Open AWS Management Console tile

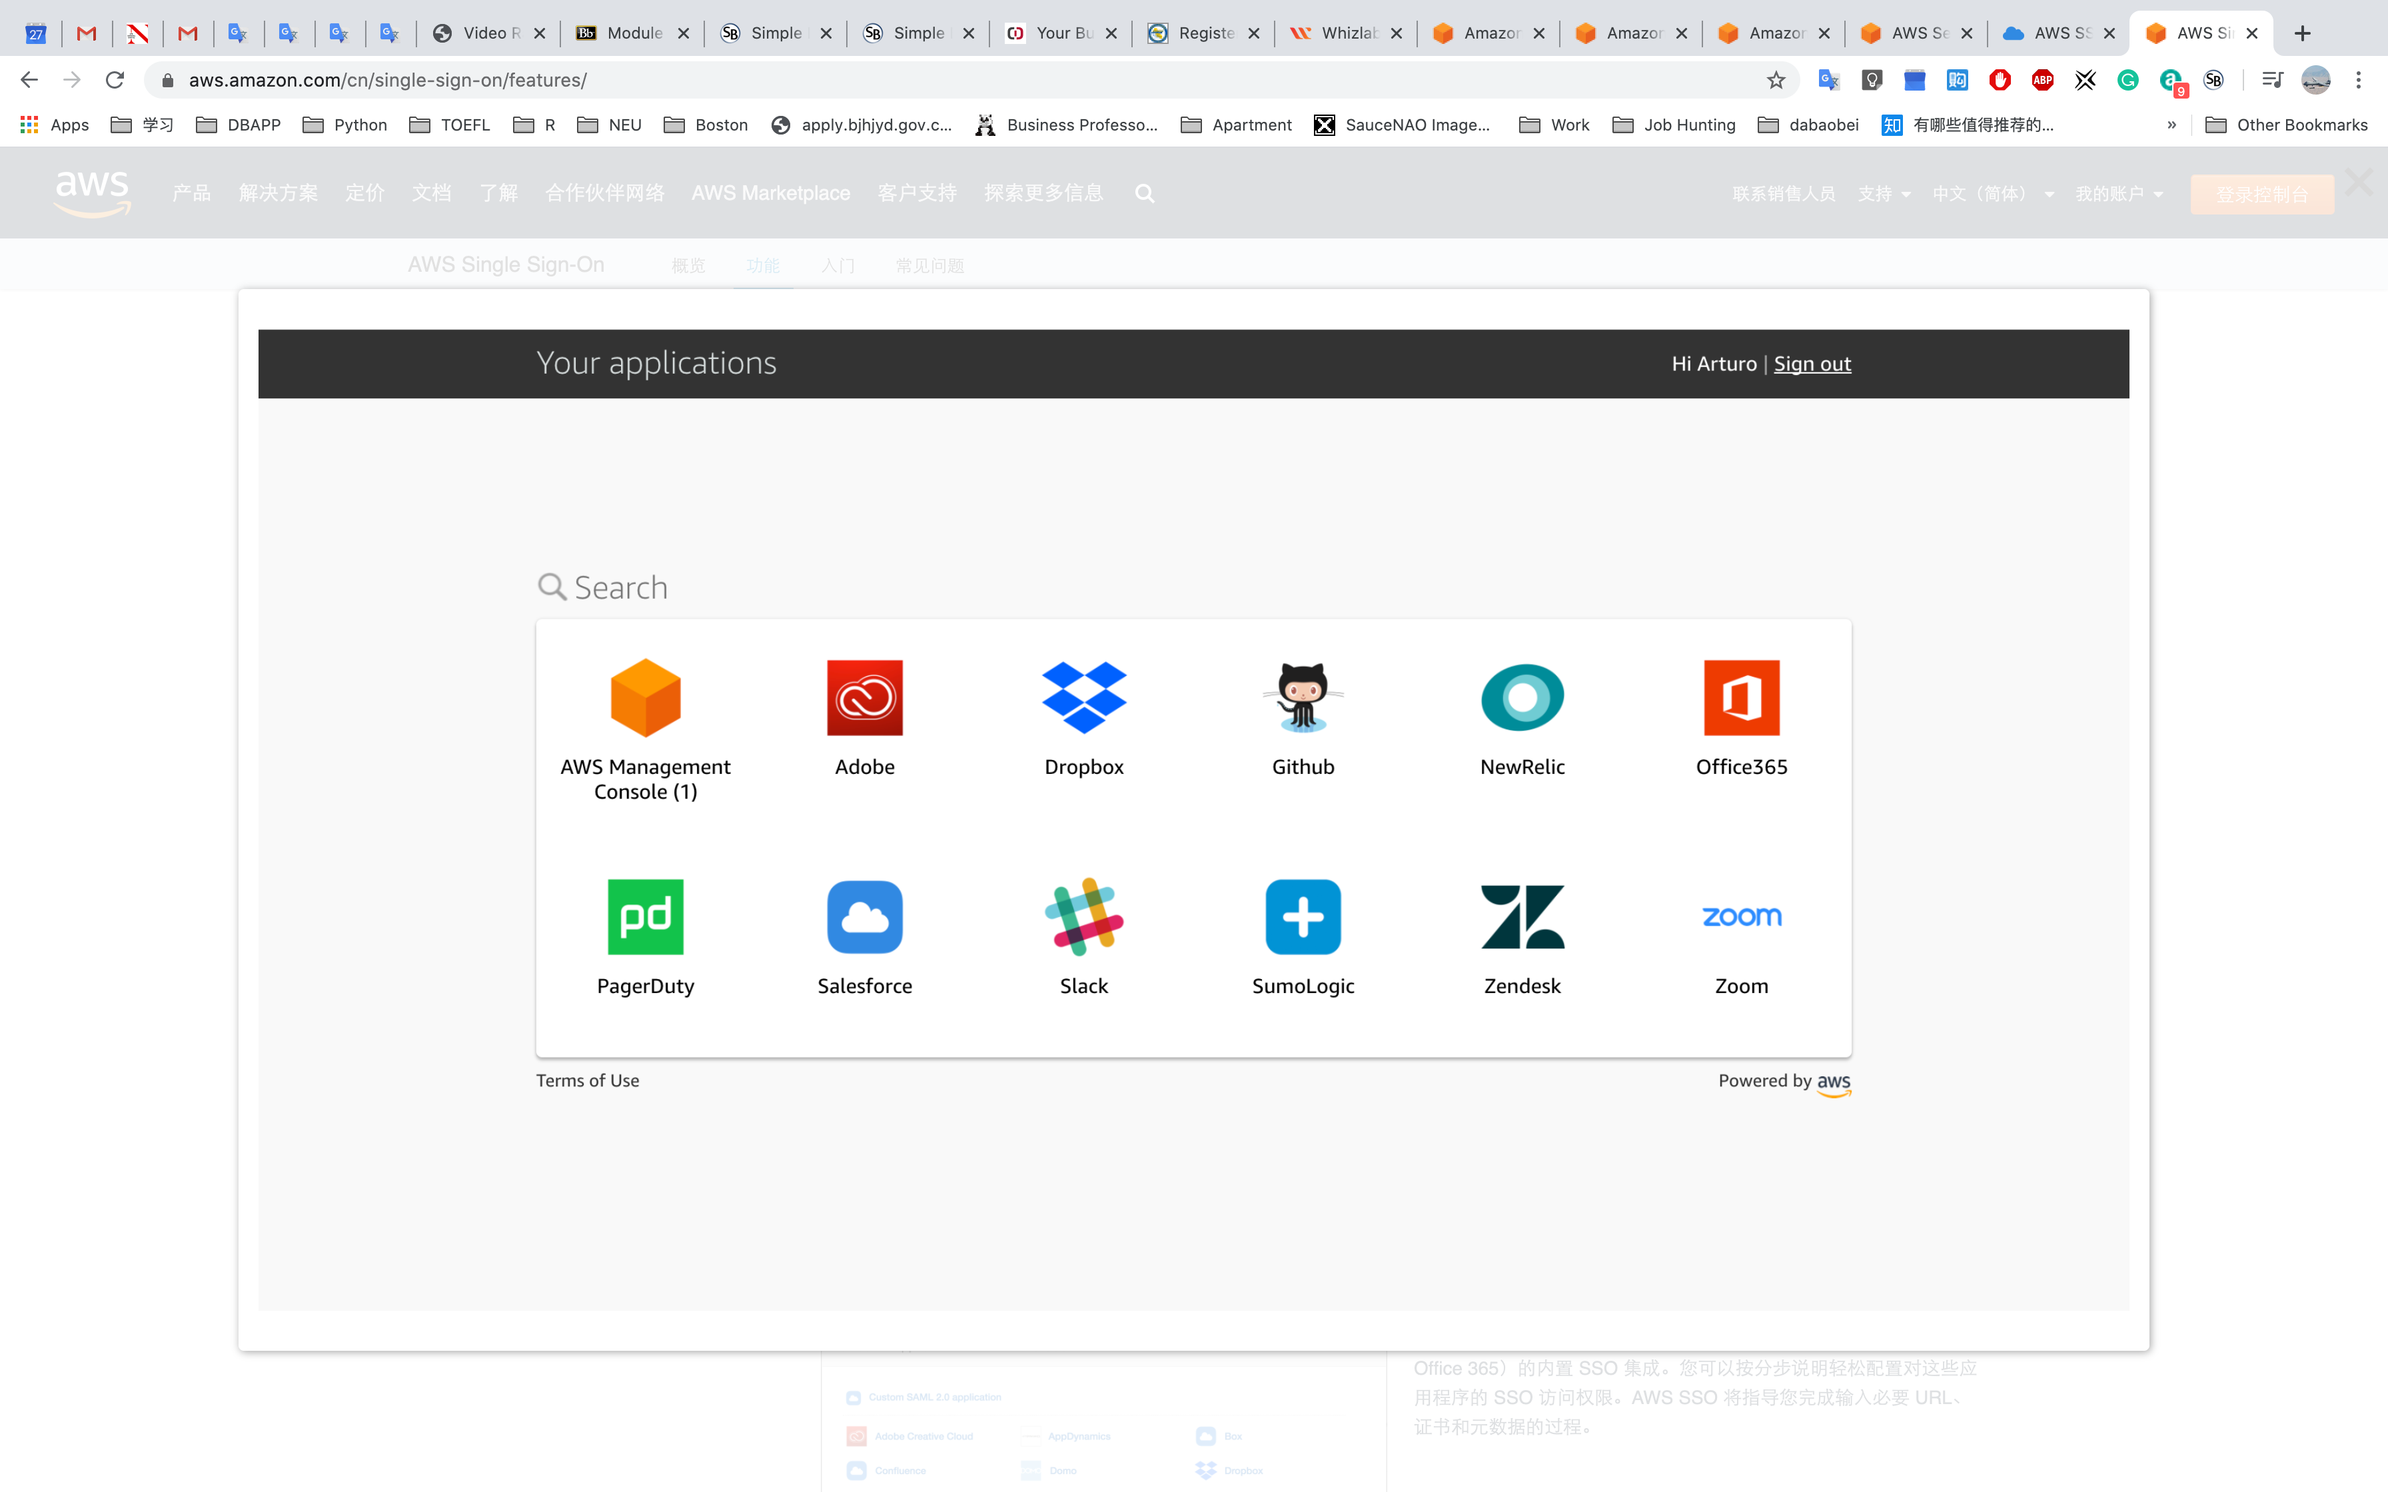coord(646,697)
